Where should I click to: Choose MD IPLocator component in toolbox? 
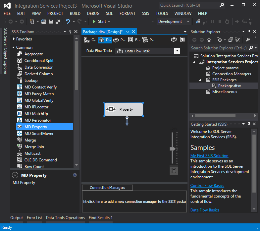(36, 107)
